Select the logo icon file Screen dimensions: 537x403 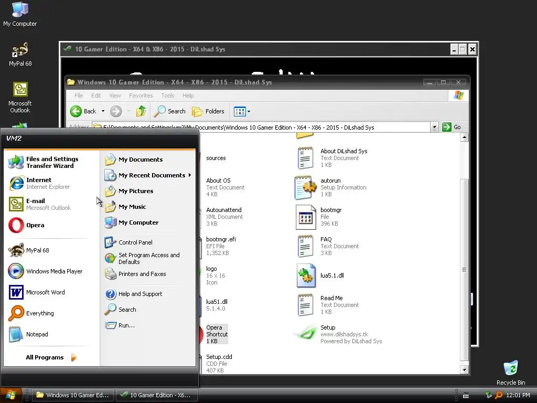[x=212, y=275]
